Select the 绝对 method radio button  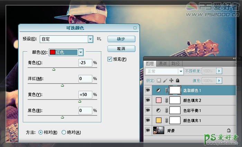point(64,132)
